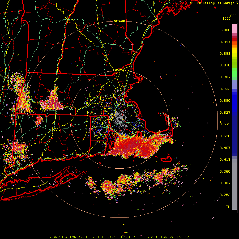
Task: Click the 0.680 legend value
Action: pos(225,101)
